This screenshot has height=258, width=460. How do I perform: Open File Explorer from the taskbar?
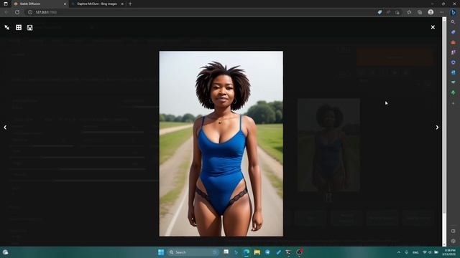[257, 252]
